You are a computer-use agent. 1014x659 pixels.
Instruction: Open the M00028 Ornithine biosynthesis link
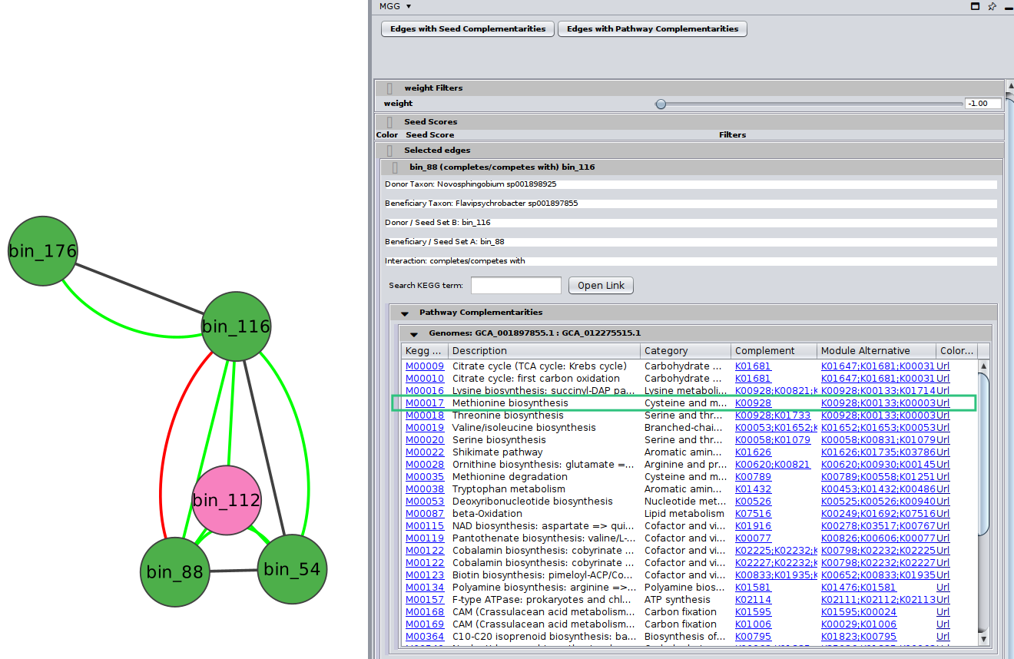(x=425, y=465)
